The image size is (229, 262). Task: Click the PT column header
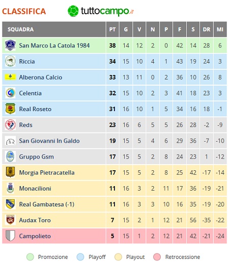(112, 30)
